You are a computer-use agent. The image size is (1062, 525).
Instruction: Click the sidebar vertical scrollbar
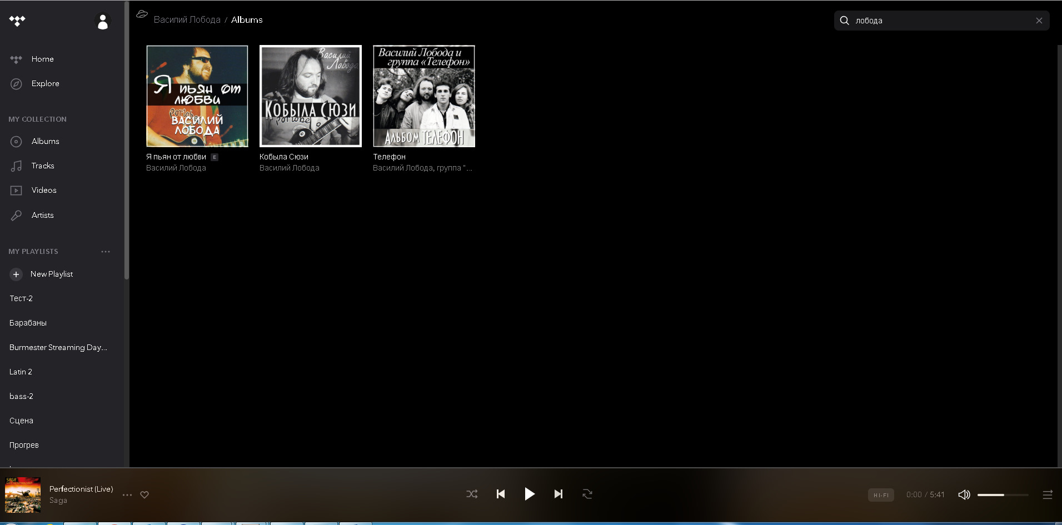tap(127, 140)
